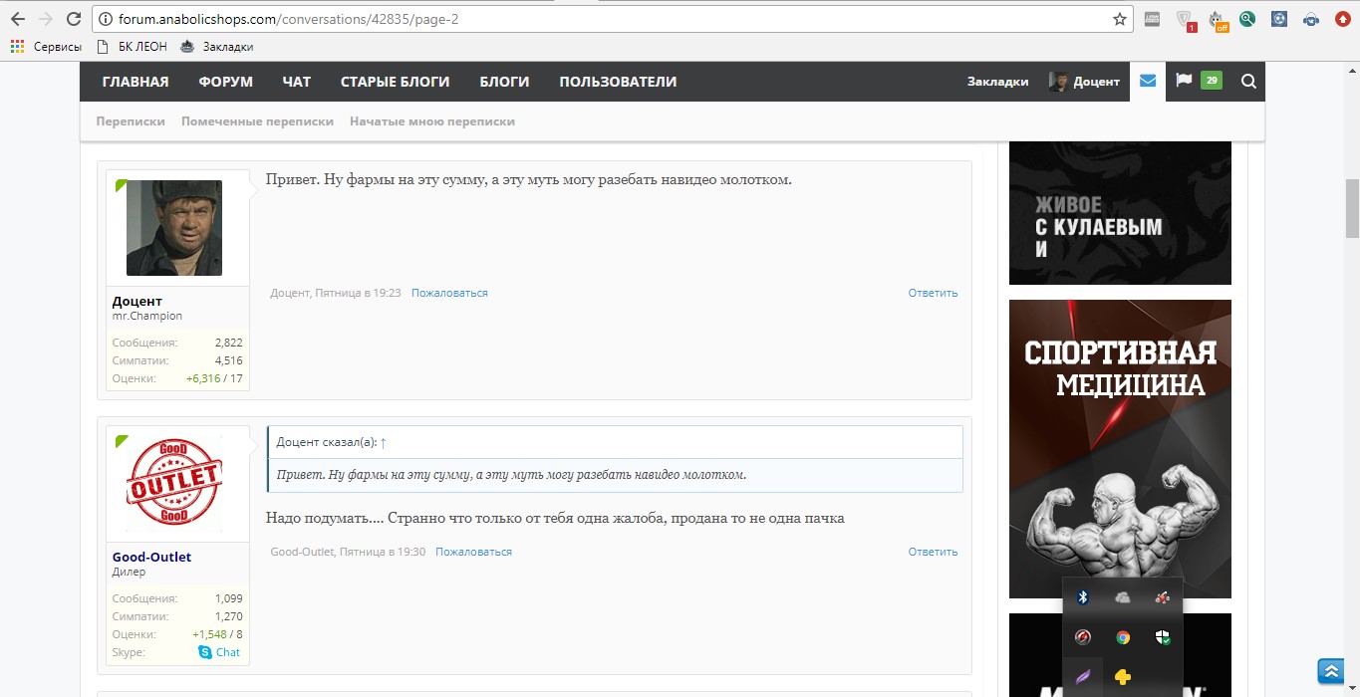Switch to Помеченные переписки tab
The height and width of the screenshot is (697, 1360).
pyautogui.click(x=257, y=121)
